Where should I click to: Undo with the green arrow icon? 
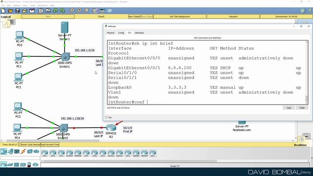(55, 11)
